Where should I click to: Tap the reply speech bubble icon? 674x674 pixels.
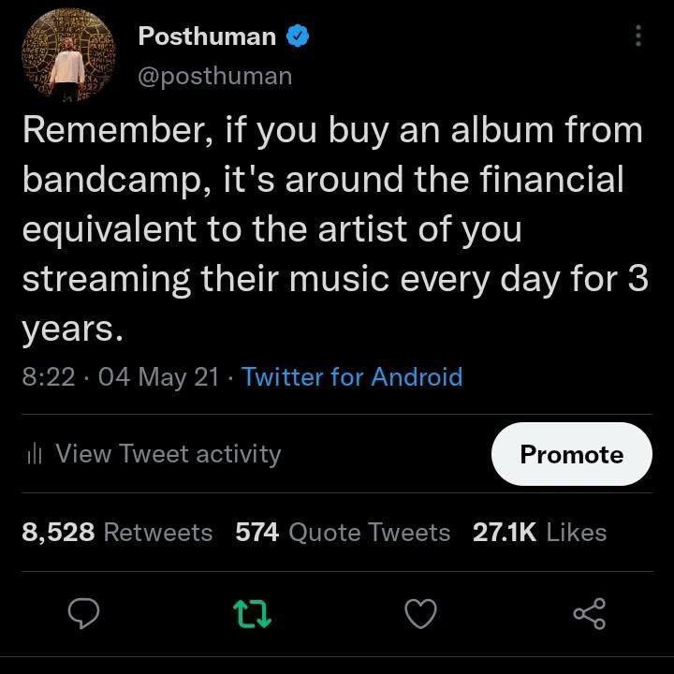[86, 614]
